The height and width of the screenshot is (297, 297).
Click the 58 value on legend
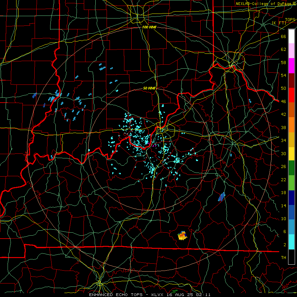(x=283, y=62)
